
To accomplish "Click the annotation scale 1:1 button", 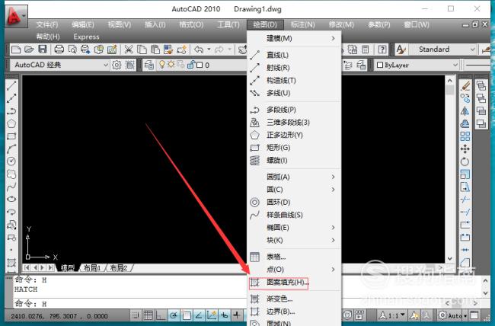I will point(392,315).
